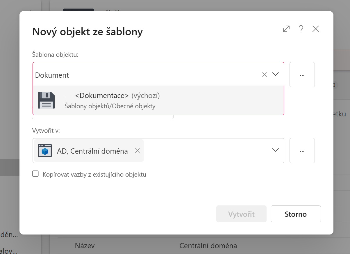Image resolution: width=350 pixels, height=254 pixels.
Task: Open the browse button next to Šablona objektu
Action: [302, 74]
